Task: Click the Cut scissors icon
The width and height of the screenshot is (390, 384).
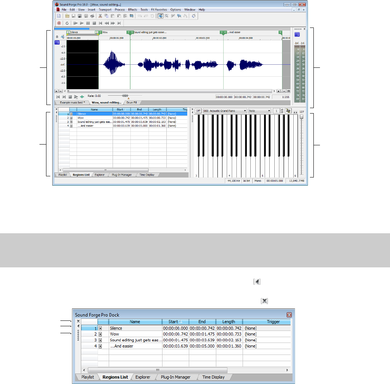Action: (x=100, y=16)
